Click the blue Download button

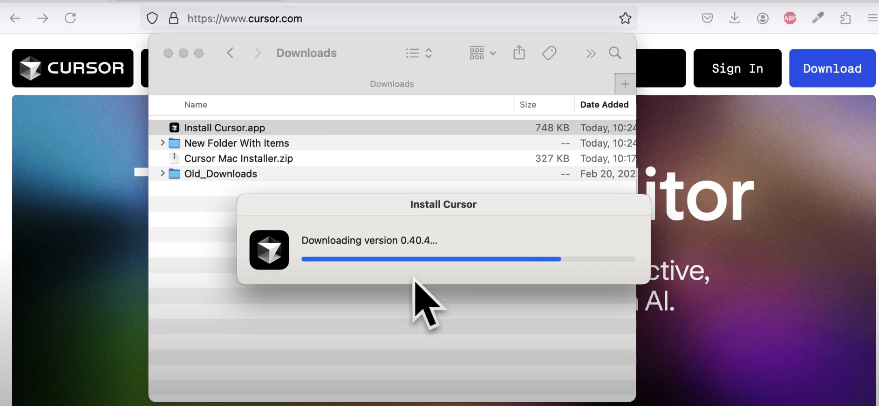point(832,68)
